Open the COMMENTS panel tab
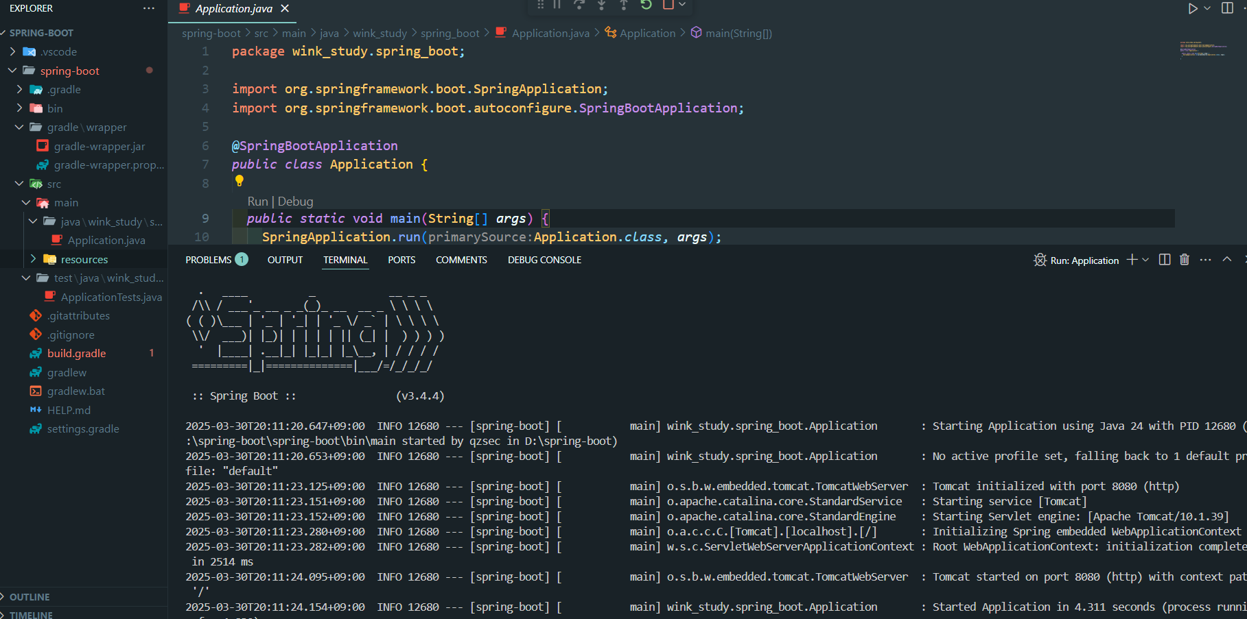 (461, 260)
